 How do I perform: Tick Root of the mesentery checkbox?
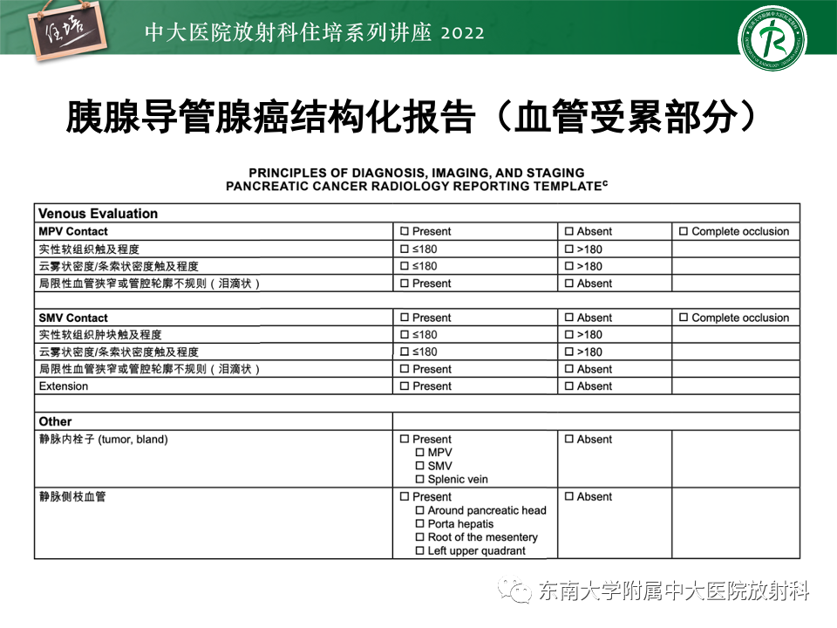419,537
